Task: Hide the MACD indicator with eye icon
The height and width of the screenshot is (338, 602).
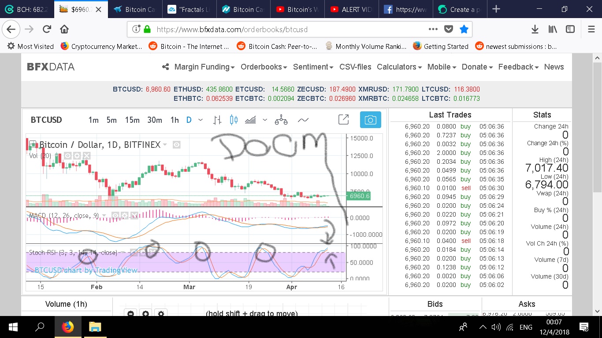Action: click(x=115, y=216)
